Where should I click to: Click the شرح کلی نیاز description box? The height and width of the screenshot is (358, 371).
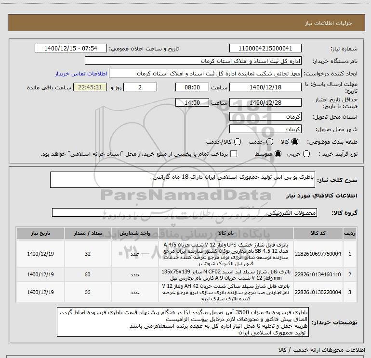[x=183, y=180]
